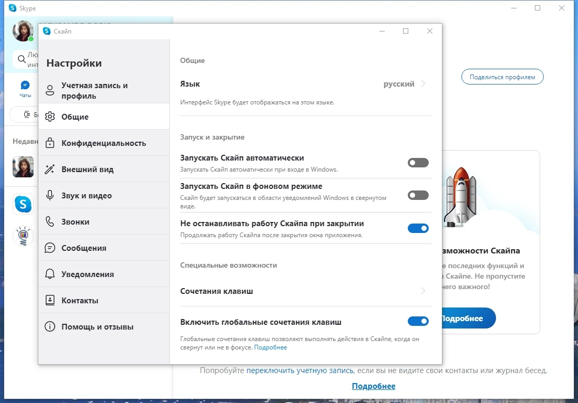Click the microphone icon beside Звук и видео
Screen dimensions: 578x403
click(x=50, y=195)
